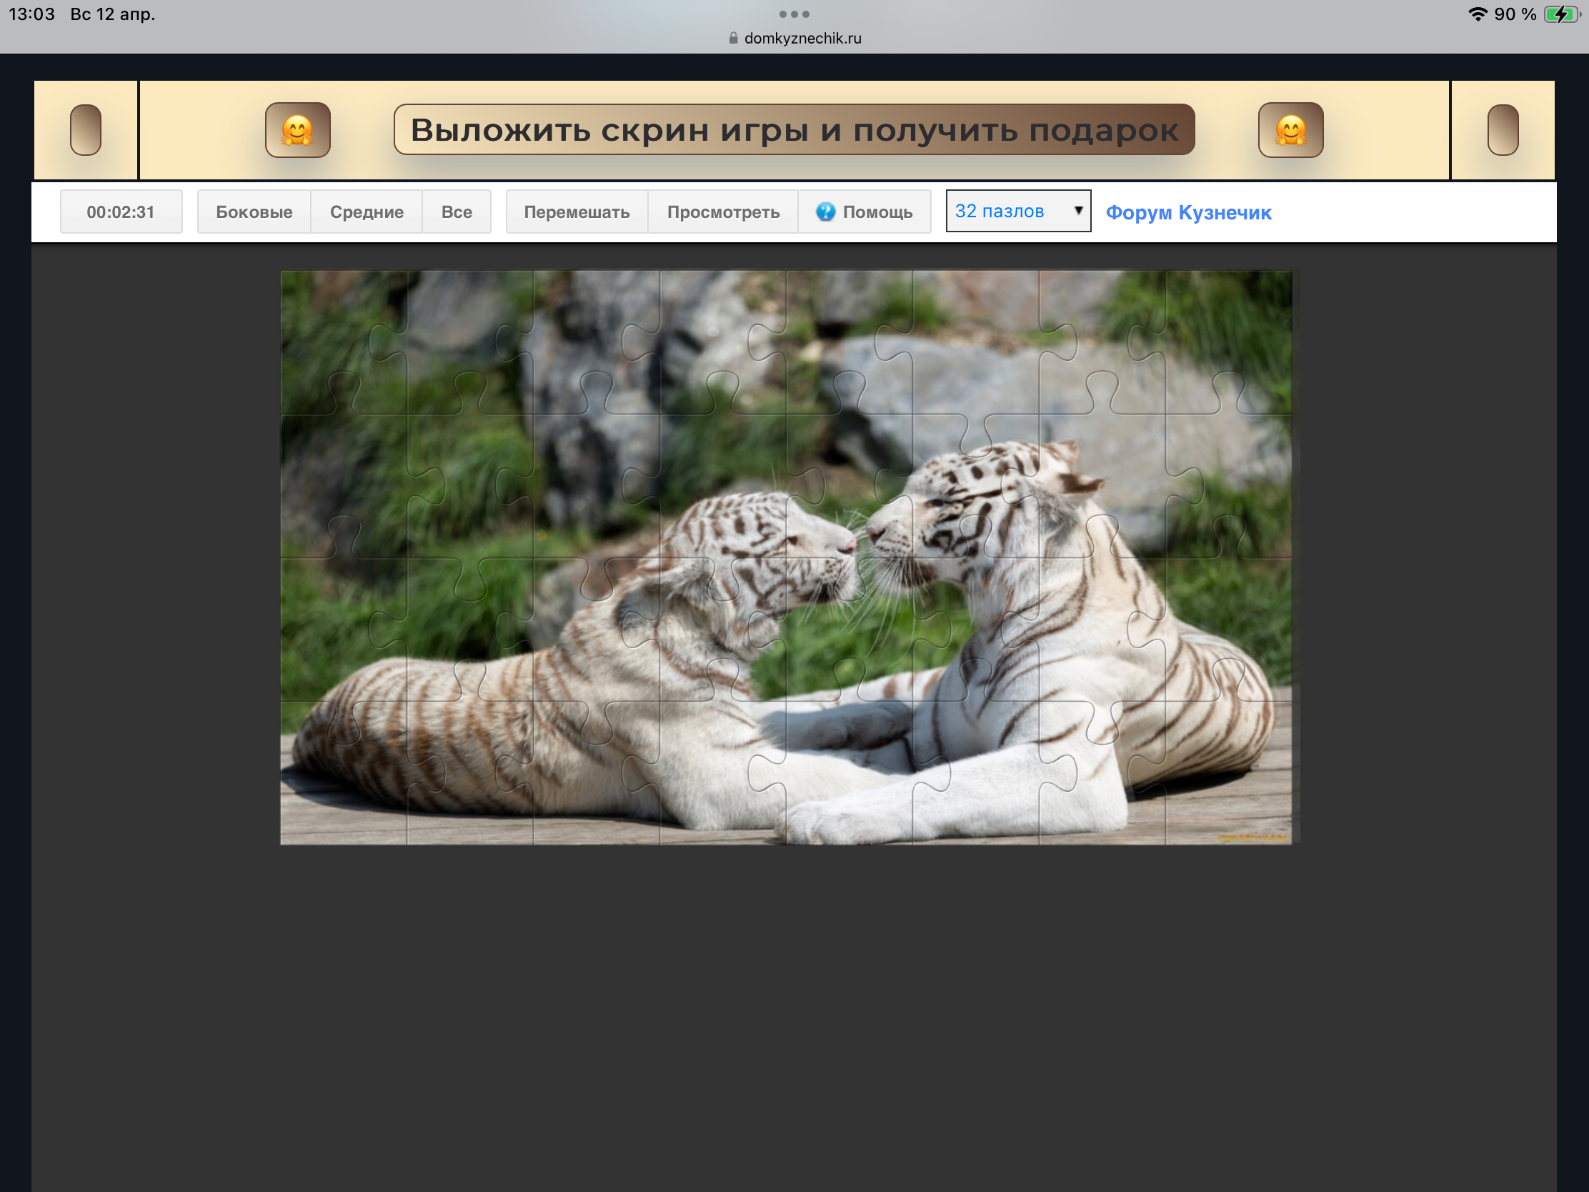Viewport: 1589px width, 1192px height.
Task: Click the left hugging-face emoji button
Action: pos(297,130)
